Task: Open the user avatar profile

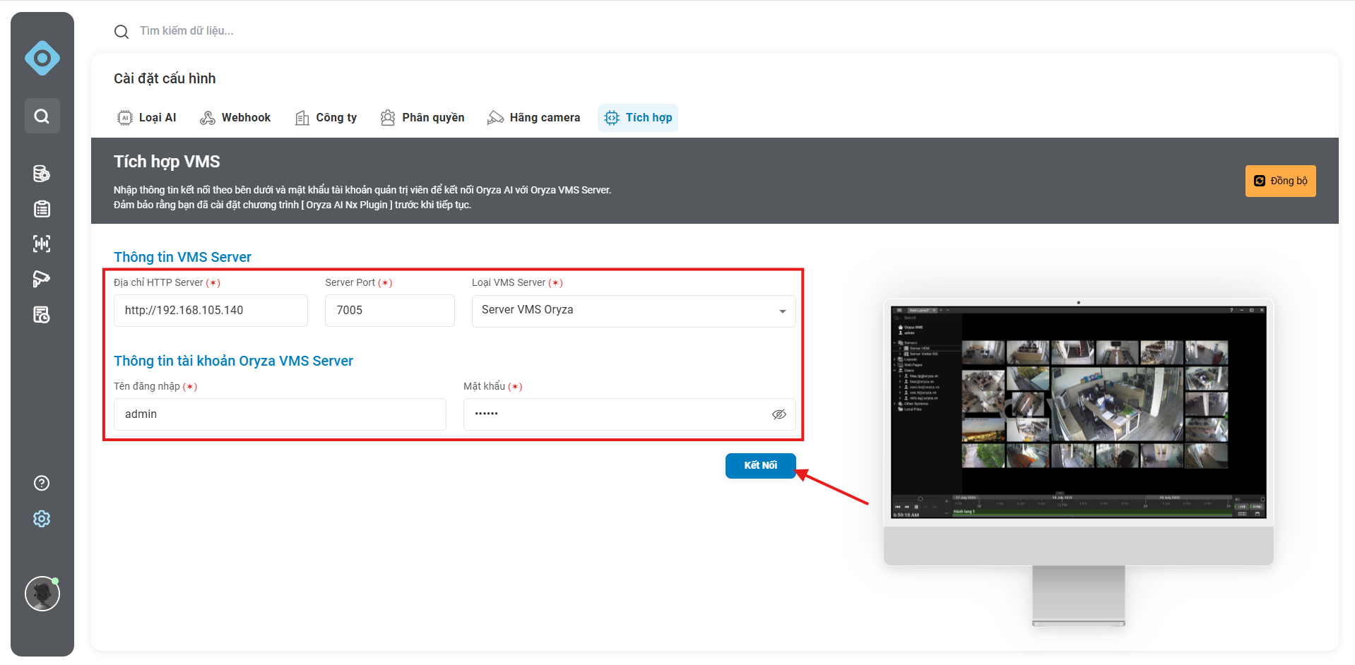Action: (x=42, y=594)
